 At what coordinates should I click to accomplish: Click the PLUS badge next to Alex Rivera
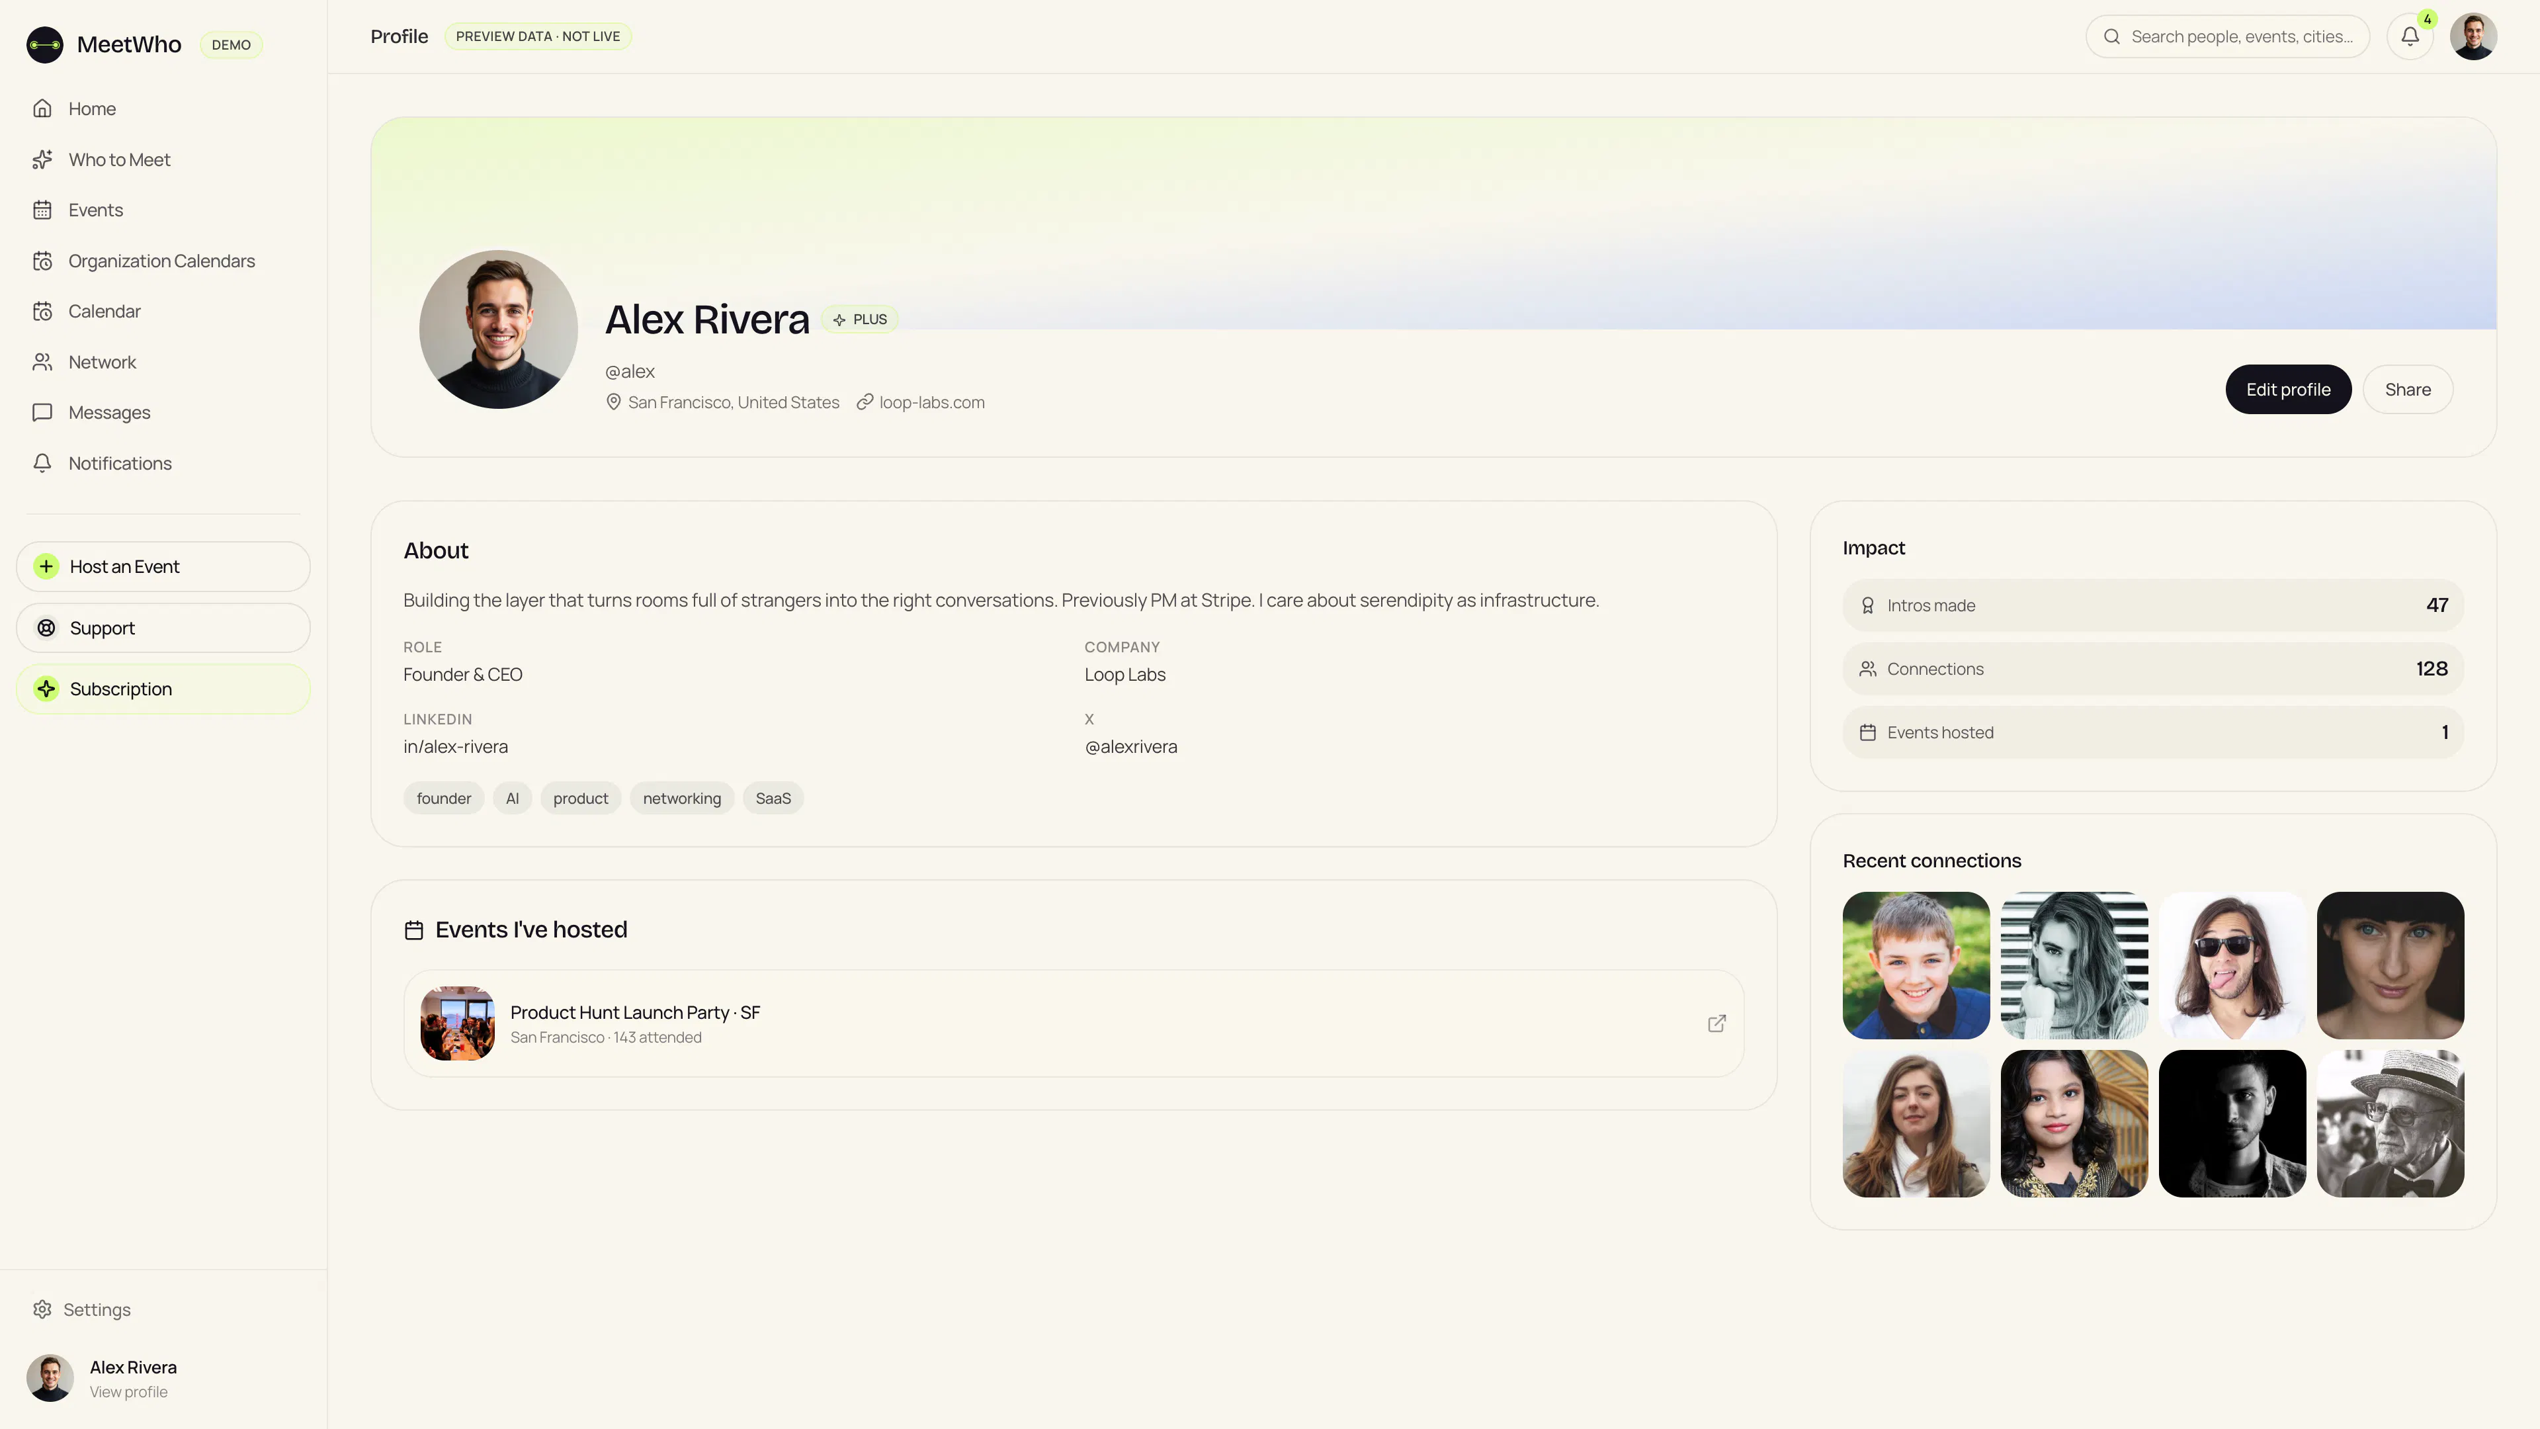(x=860, y=320)
